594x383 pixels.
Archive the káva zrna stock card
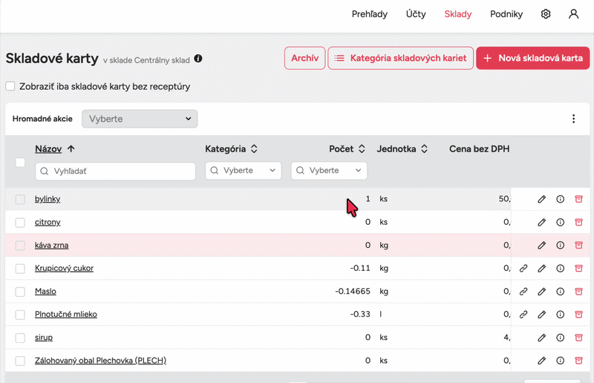pos(578,246)
